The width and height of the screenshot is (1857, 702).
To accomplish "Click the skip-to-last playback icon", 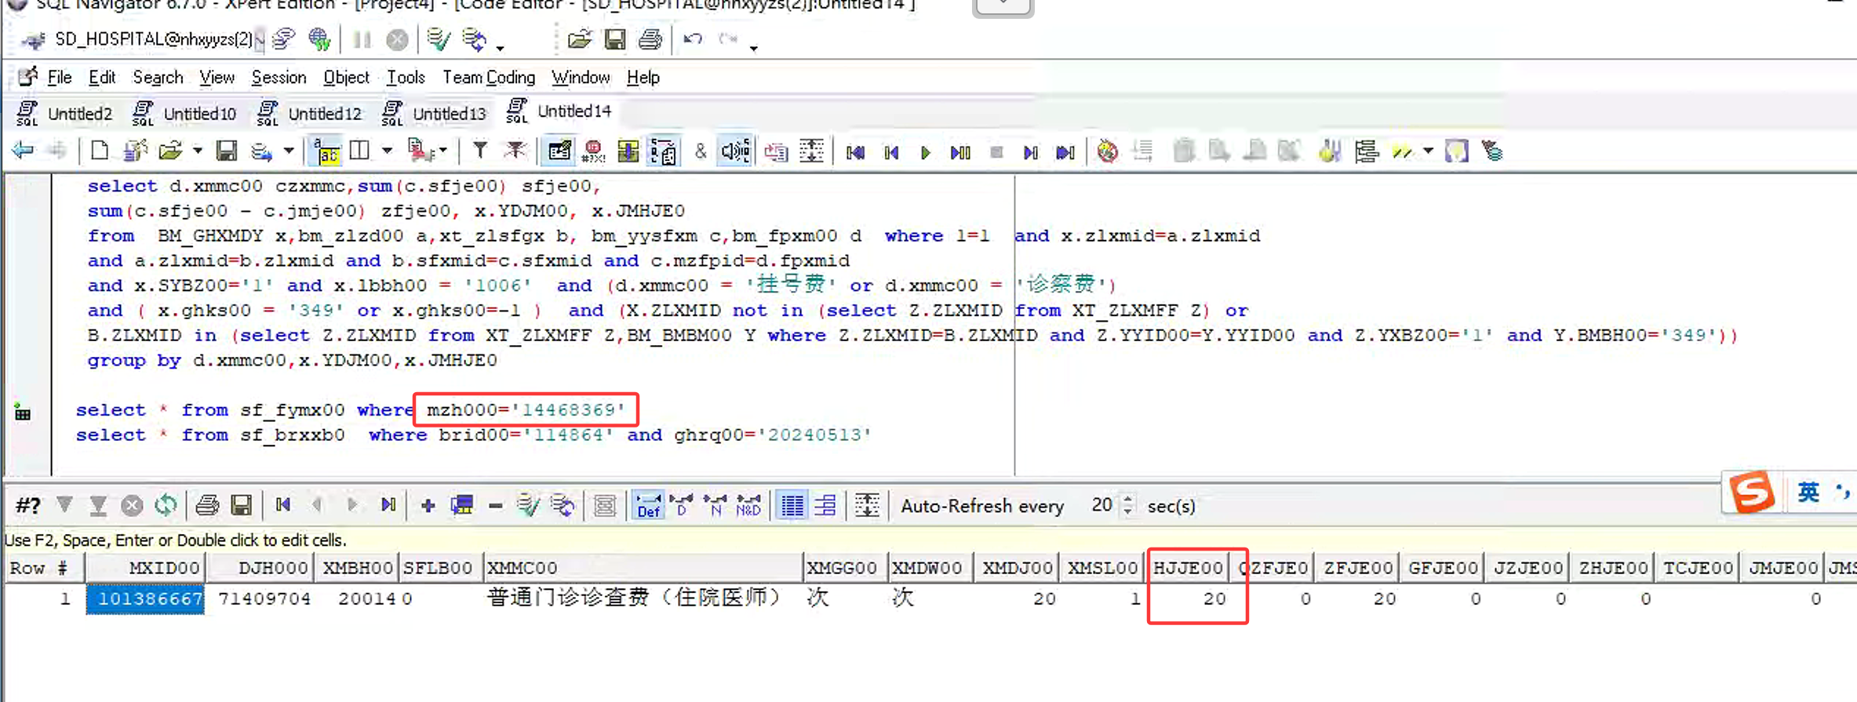I will pos(1065,151).
